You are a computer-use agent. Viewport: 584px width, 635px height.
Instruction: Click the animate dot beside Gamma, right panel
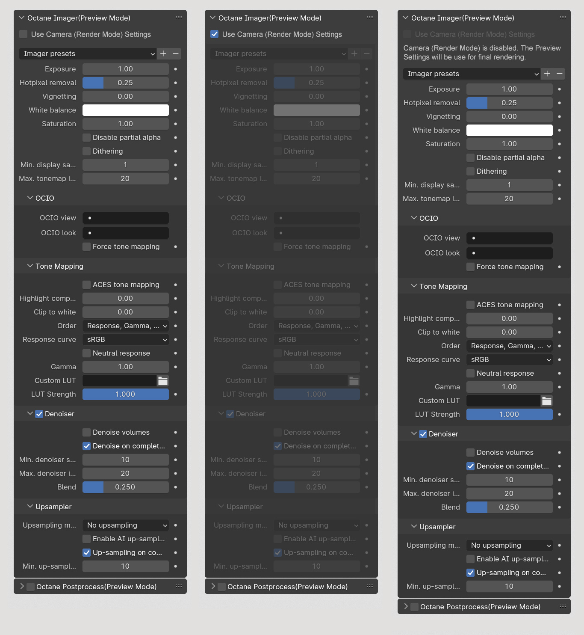pos(560,387)
